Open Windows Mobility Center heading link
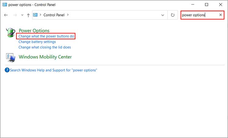This screenshot has width=228, height=138. [45, 57]
